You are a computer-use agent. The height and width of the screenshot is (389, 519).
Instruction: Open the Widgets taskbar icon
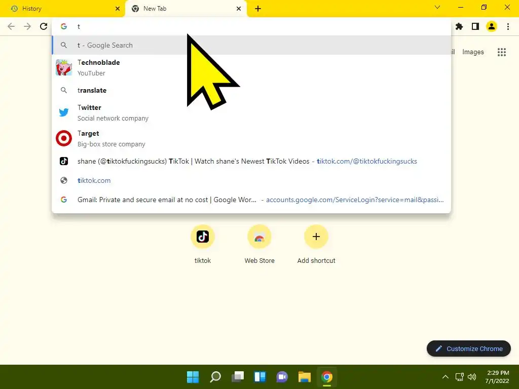click(260, 377)
